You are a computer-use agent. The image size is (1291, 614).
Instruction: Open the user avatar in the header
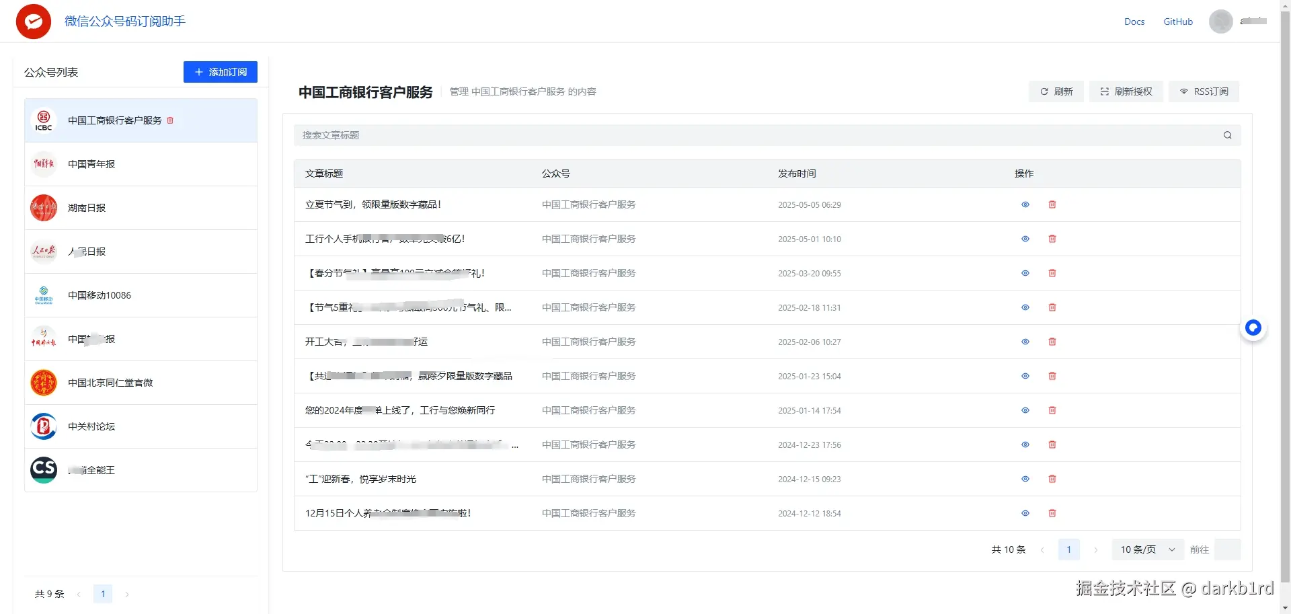(1220, 22)
